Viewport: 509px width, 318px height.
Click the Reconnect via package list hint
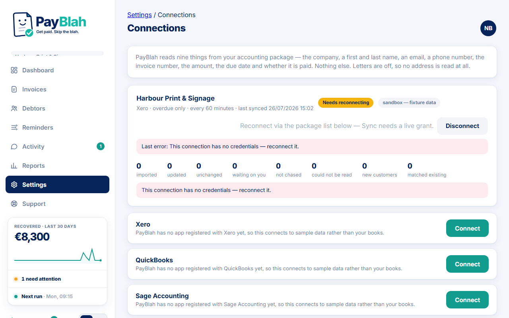[x=337, y=126]
